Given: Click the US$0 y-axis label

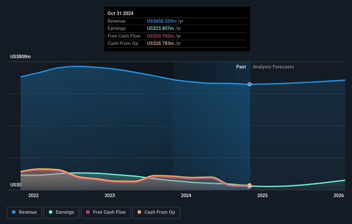Looking at the screenshot, I should 16,185.
